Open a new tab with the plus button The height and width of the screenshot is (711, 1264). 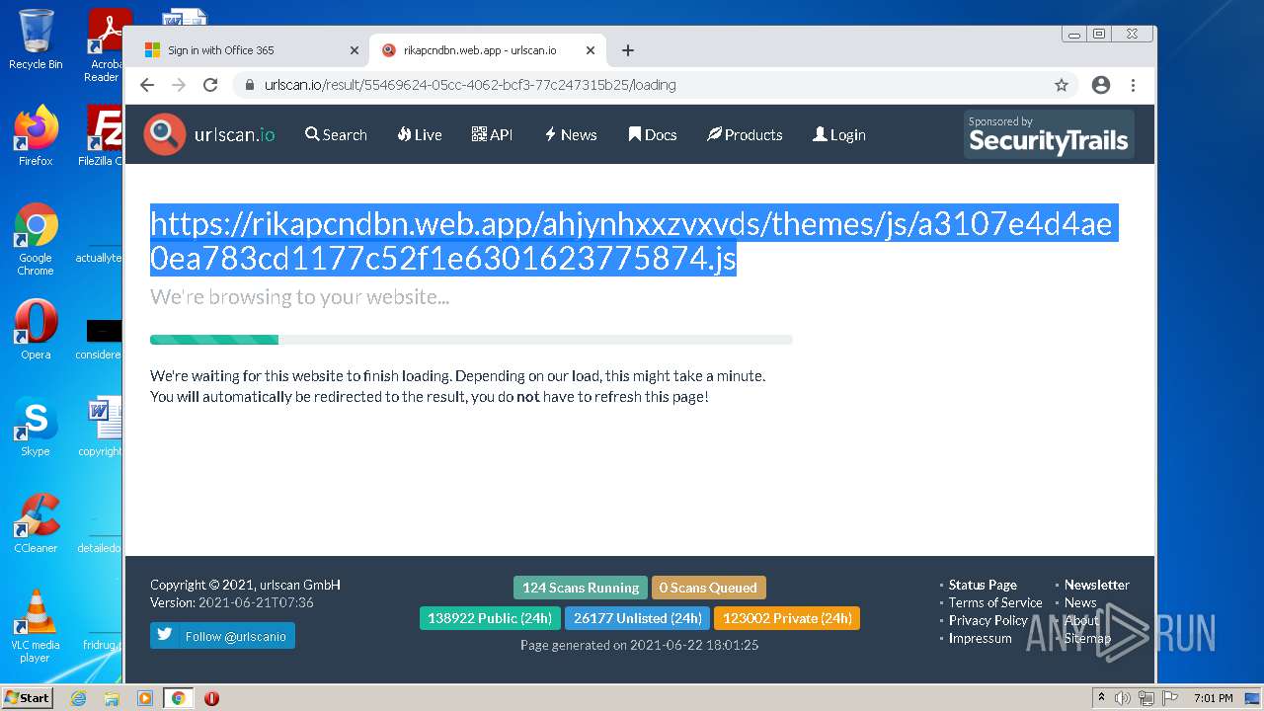coord(627,50)
